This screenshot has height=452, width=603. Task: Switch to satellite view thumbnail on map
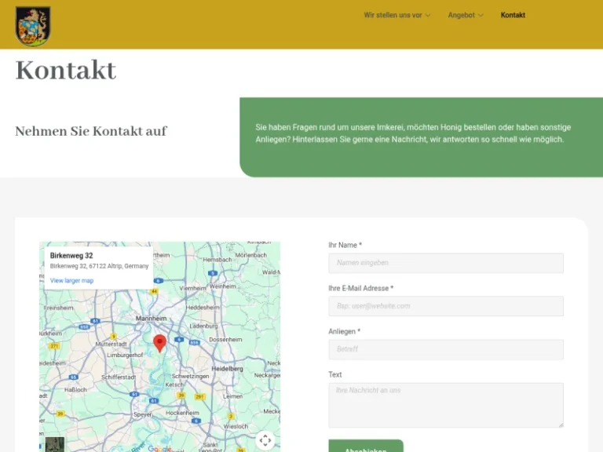(x=55, y=444)
